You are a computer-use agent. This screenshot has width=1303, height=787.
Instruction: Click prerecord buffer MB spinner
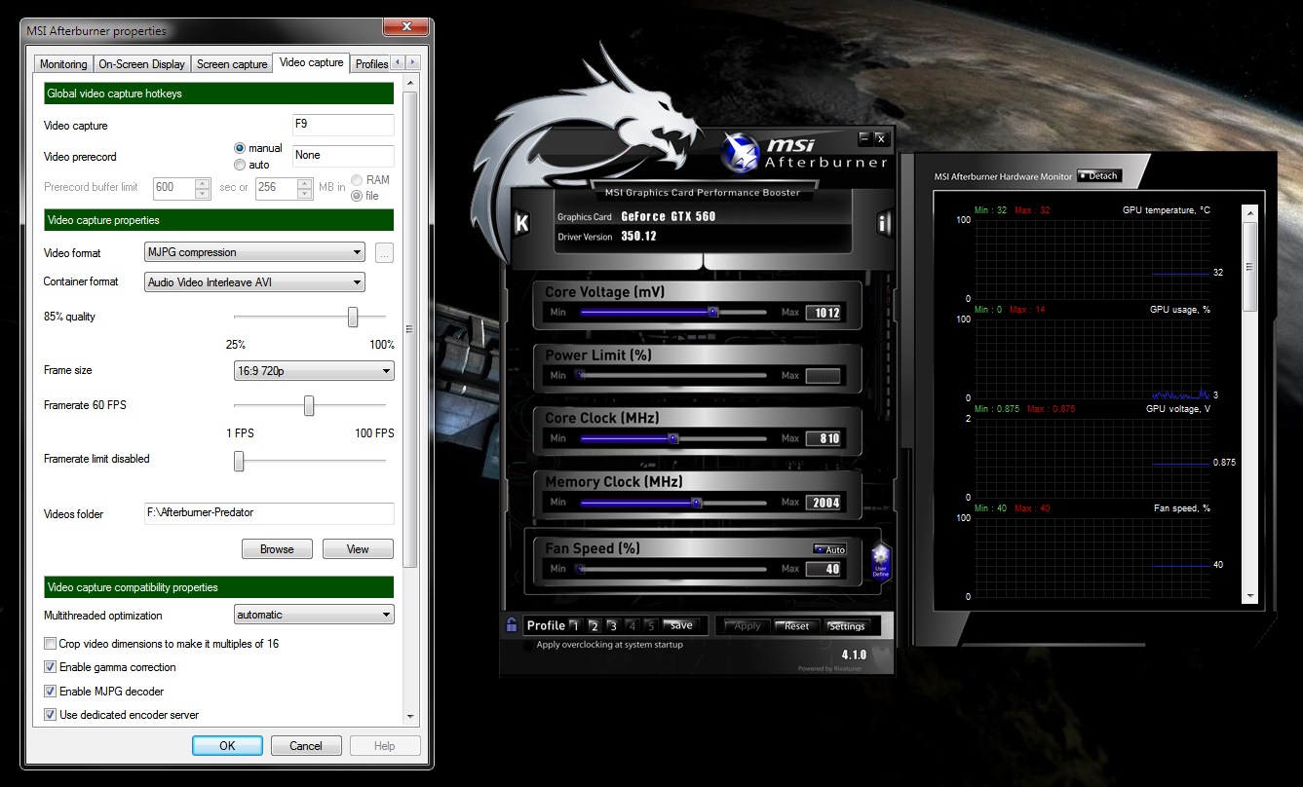coord(305,188)
